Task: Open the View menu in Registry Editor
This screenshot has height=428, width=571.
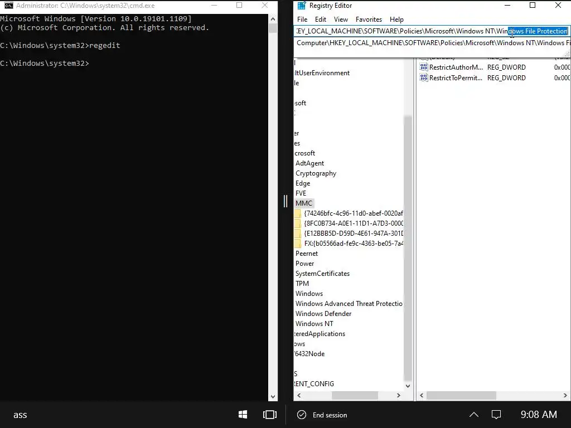Action: (x=341, y=20)
